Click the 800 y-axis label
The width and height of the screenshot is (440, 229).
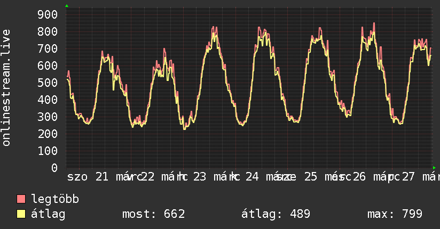tap(48, 31)
